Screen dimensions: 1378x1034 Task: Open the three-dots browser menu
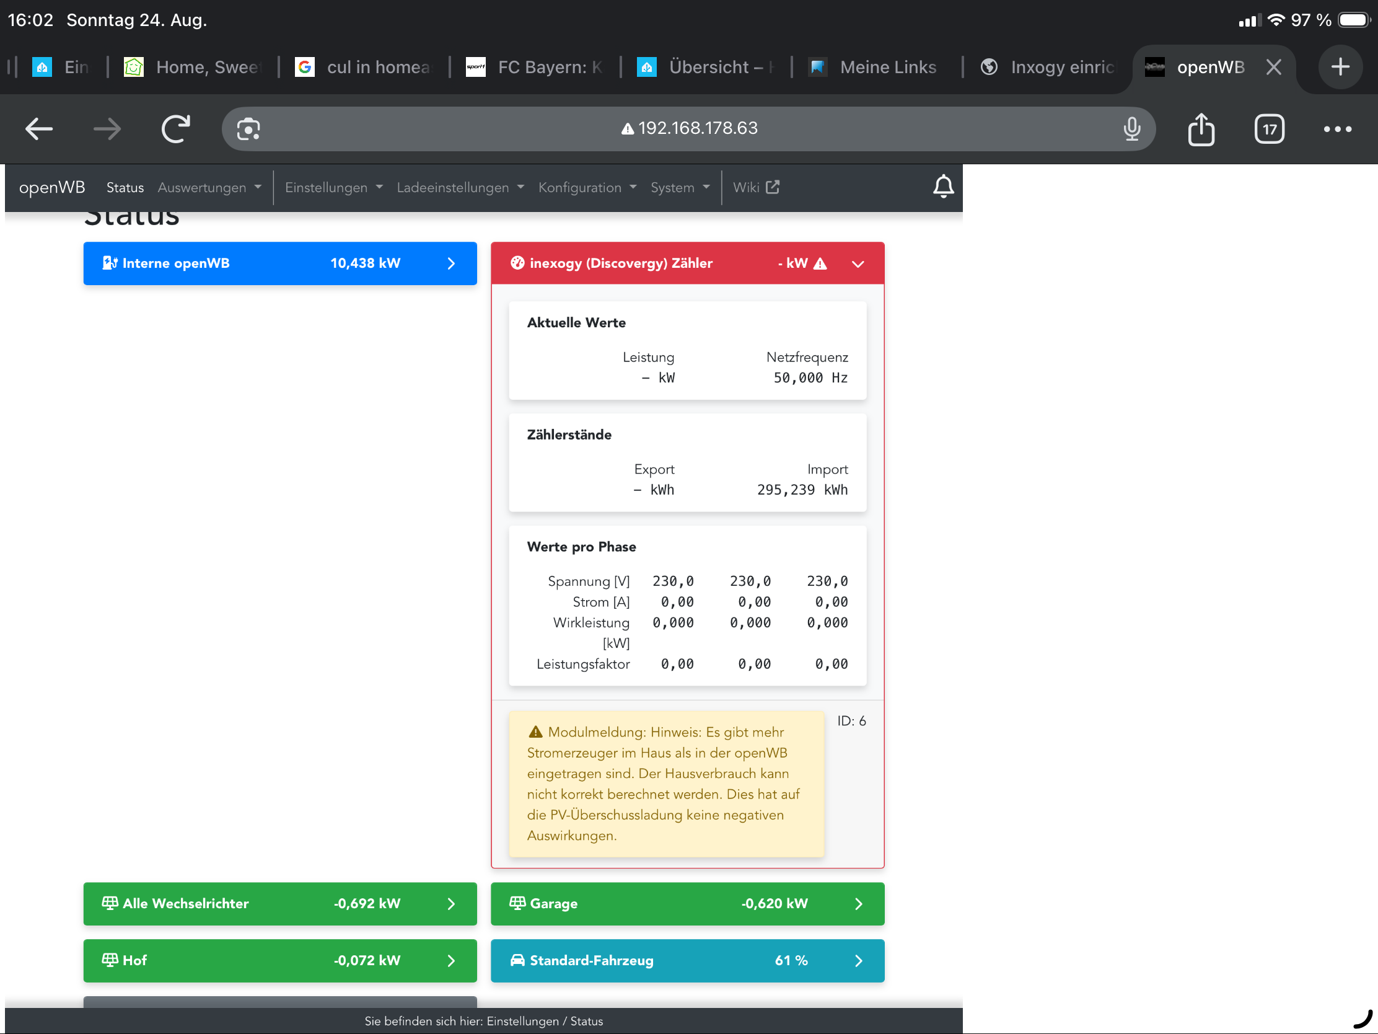(x=1337, y=129)
